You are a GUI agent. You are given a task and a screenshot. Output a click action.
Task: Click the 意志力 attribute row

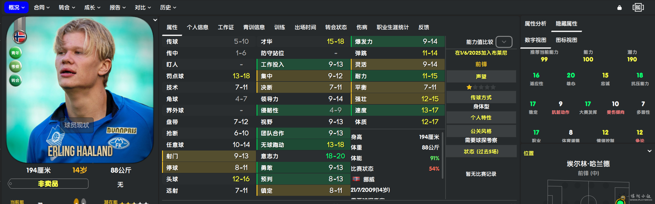(303, 156)
